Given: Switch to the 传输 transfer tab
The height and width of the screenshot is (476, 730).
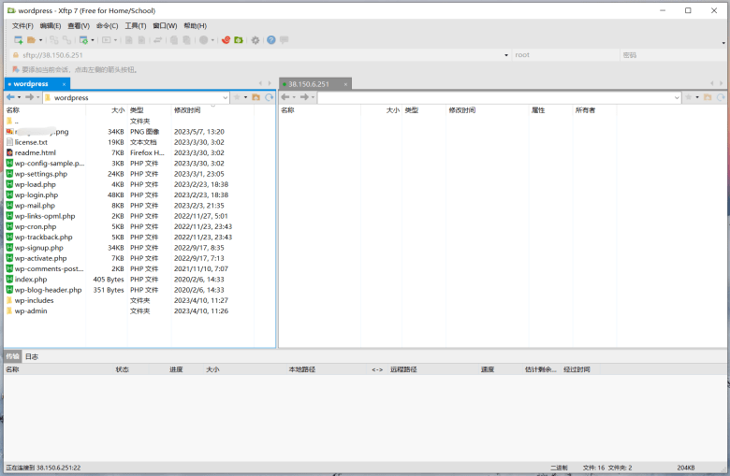Looking at the screenshot, I should pyautogui.click(x=12, y=356).
